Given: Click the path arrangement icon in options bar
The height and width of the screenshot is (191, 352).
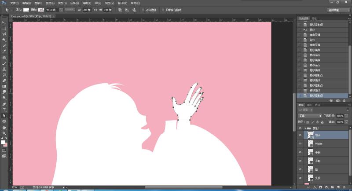Looking at the screenshot, I should pyautogui.click(x=134, y=10).
